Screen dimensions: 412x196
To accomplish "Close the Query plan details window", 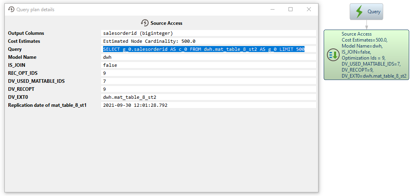I will coord(309,9).
